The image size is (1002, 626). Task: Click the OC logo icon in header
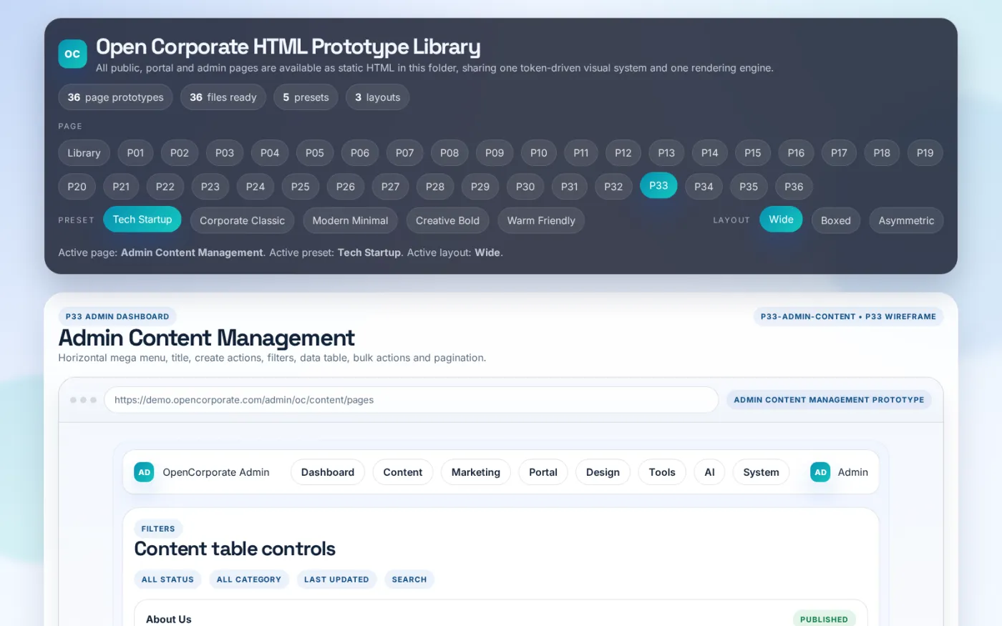point(72,54)
